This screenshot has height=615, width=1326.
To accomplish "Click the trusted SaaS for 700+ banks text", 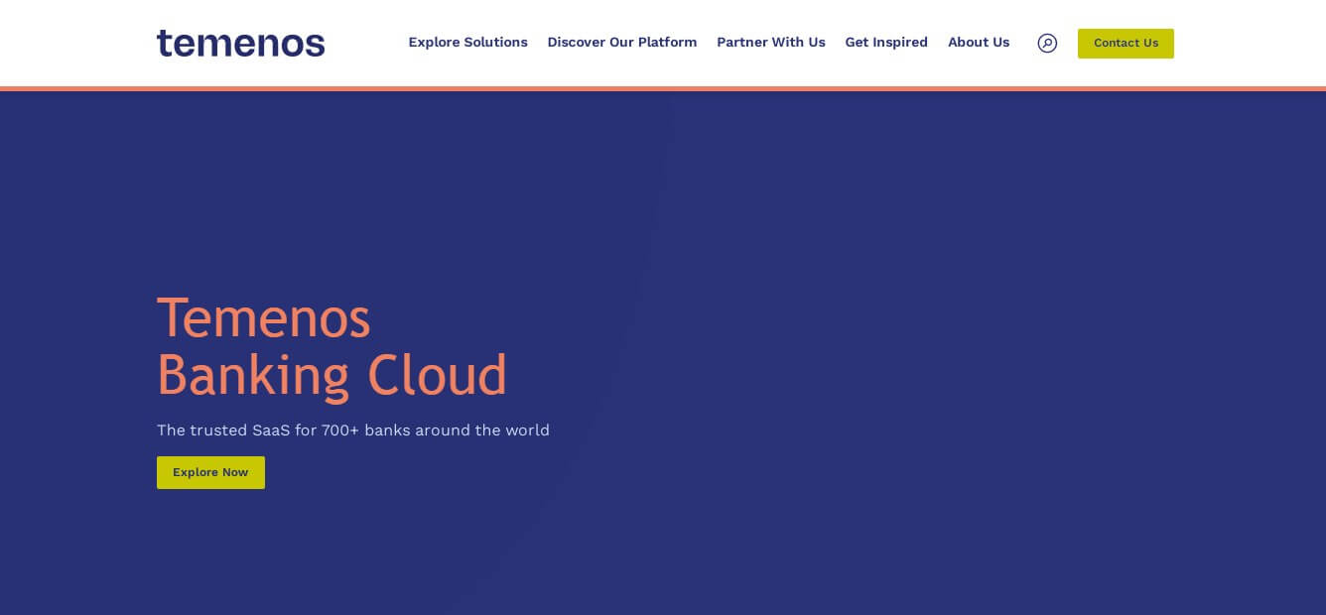I will [353, 430].
